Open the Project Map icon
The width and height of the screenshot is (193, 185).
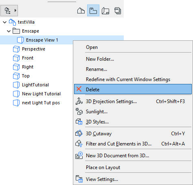pos(81,11)
